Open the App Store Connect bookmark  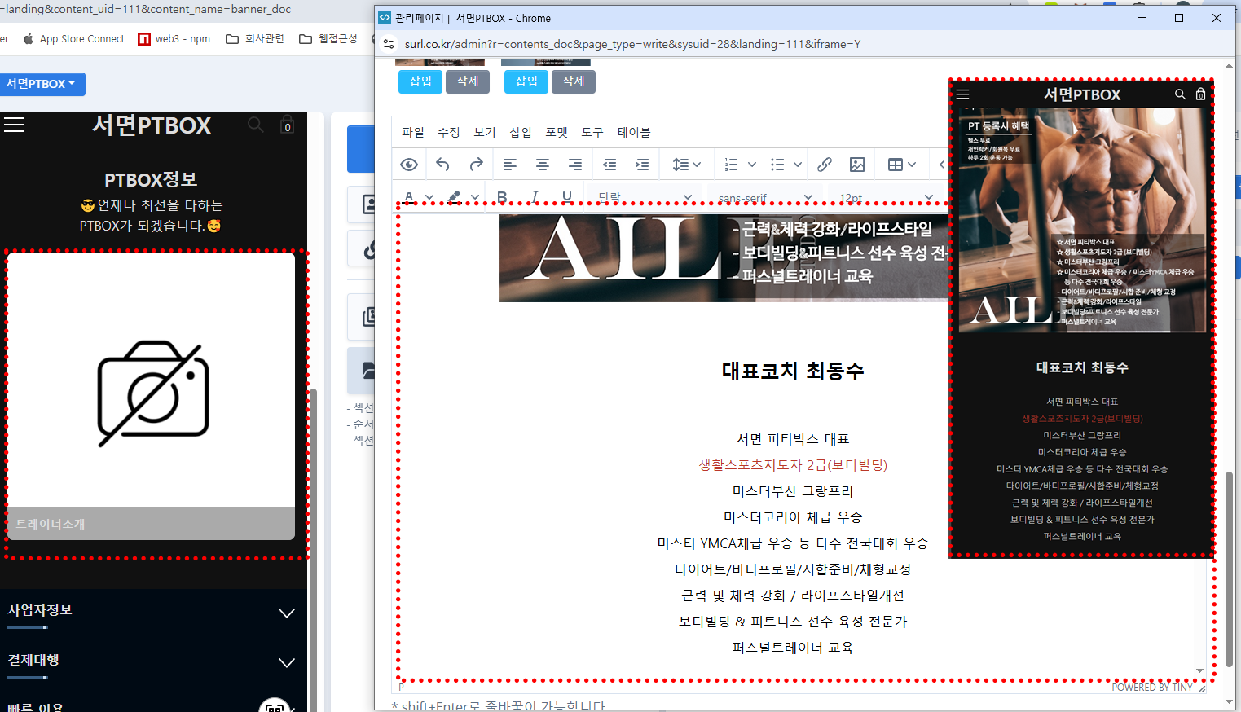coord(74,38)
